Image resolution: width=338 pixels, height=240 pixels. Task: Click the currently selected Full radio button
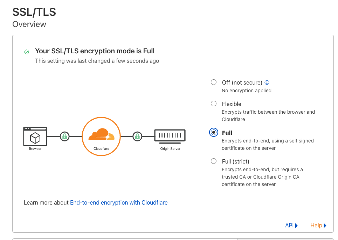[214, 132]
